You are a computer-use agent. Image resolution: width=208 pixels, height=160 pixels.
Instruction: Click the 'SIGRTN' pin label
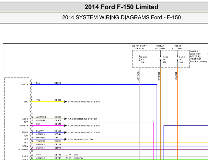click(x=24, y=85)
